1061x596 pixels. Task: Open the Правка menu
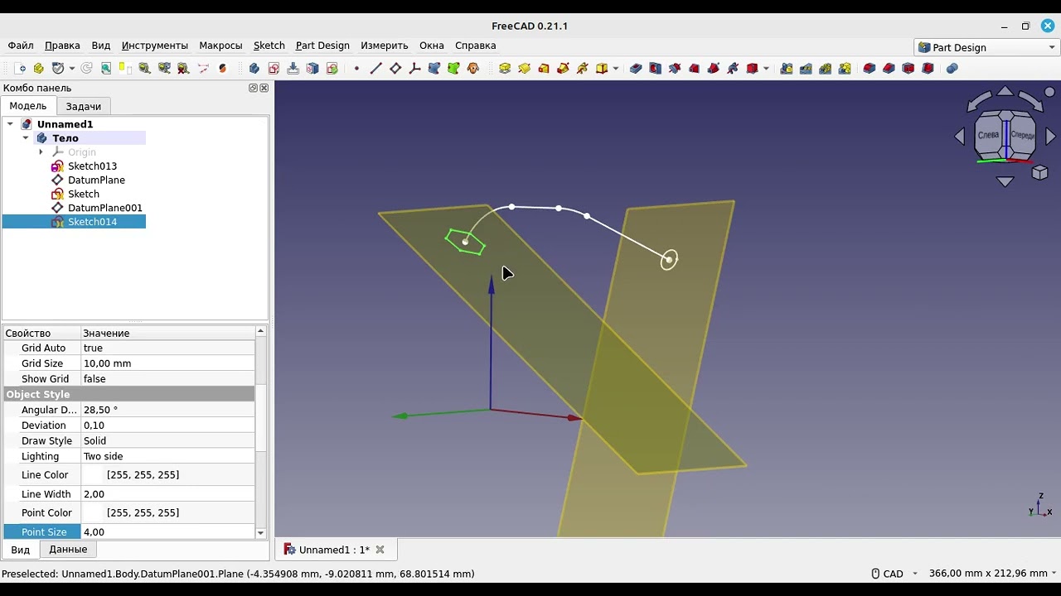[x=62, y=46]
